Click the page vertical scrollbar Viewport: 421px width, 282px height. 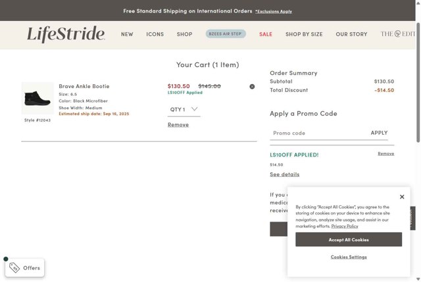pyautogui.click(x=418, y=83)
